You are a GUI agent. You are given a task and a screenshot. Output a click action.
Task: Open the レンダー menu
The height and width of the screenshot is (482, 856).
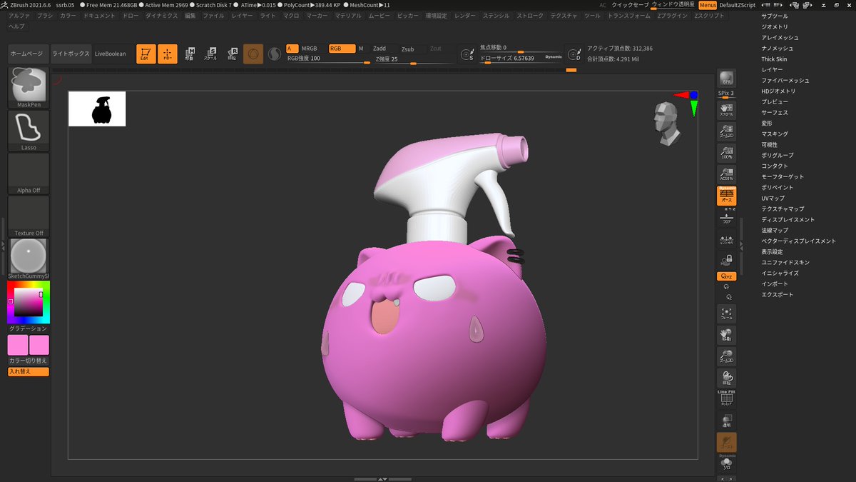[x=464, y=15]
